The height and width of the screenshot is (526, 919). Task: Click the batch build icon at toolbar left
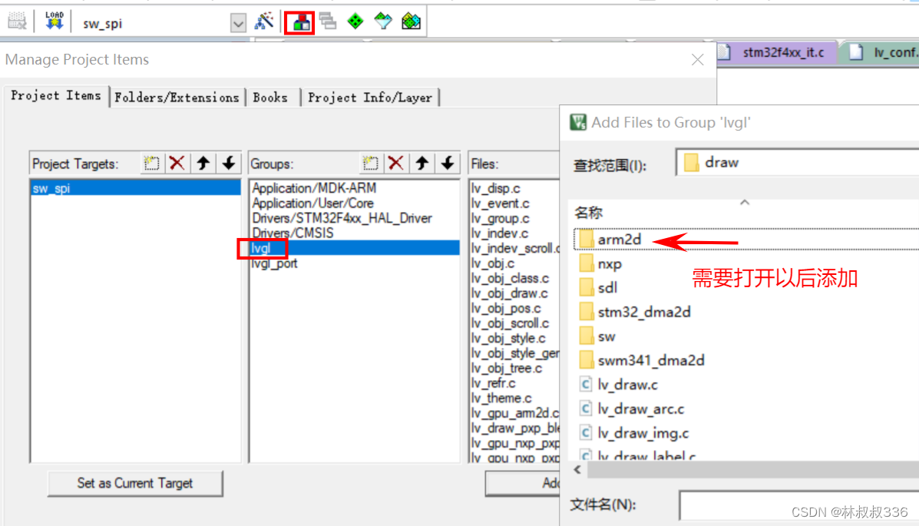[x=17, y=21]
